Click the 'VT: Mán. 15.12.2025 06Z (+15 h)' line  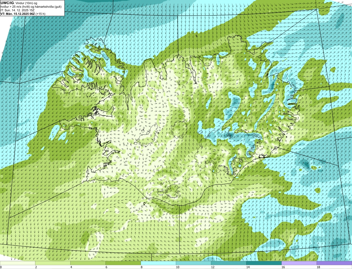tap(23, 13)
